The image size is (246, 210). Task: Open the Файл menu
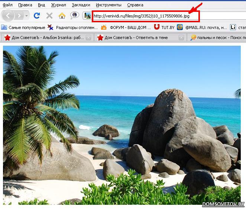pos(7,5)
